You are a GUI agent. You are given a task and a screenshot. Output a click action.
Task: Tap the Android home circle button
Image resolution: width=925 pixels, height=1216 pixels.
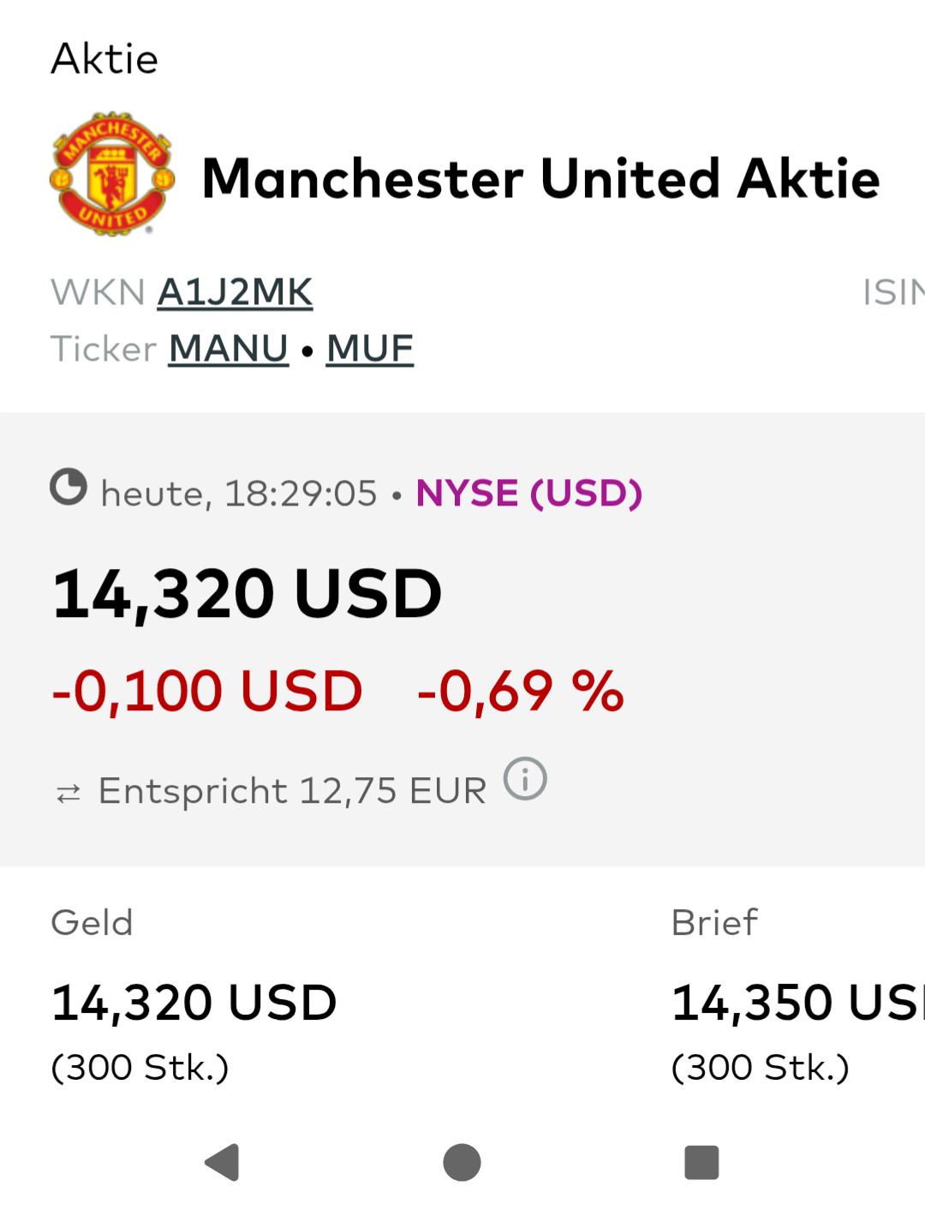click(x=462, y=1162)
